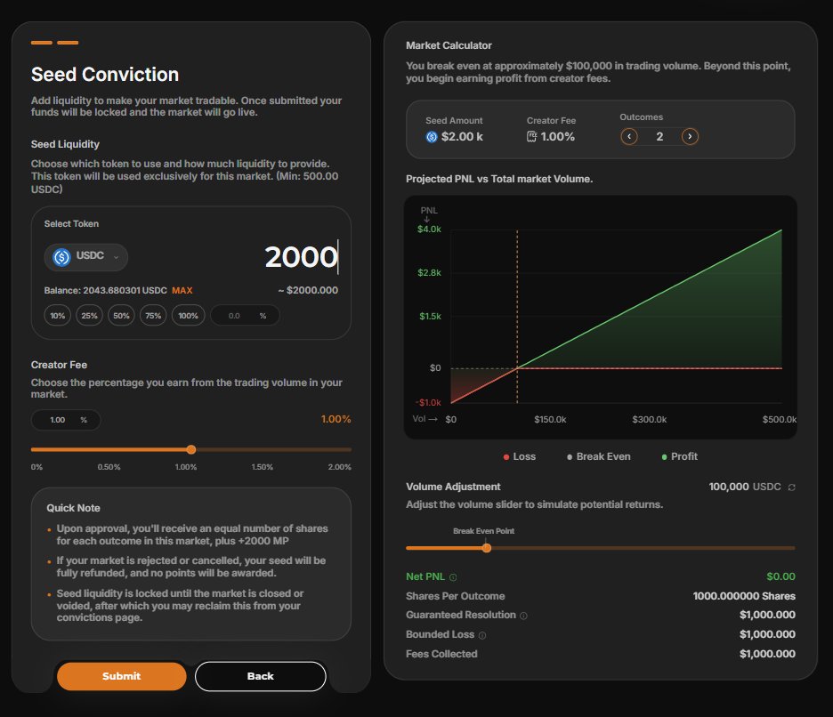
Task: Click the volume adjustment slider handle
Action: point(487,548)
